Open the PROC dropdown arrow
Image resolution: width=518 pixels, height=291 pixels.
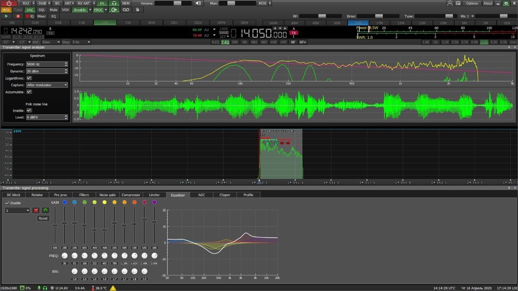(106, 10)
